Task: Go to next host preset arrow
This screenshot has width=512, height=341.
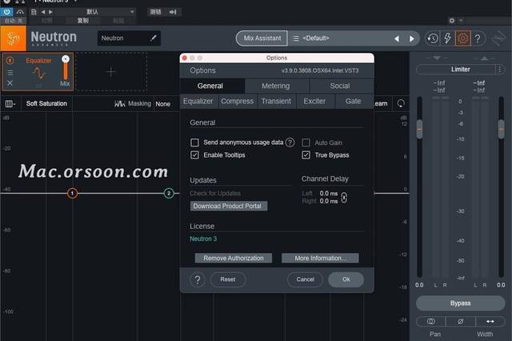Action: (50, 12)
